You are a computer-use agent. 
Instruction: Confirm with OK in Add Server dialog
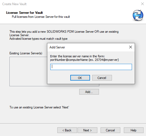pyautogui.click(x=80, y=78)
